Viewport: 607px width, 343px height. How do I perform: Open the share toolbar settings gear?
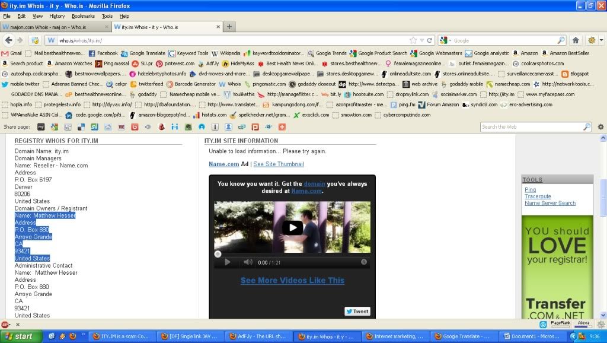(600, 127)
